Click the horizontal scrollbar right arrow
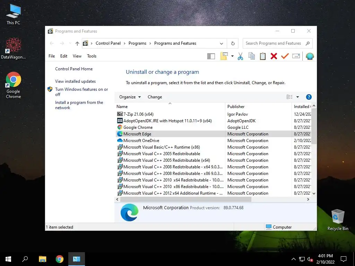 click(x=308, y=199)
